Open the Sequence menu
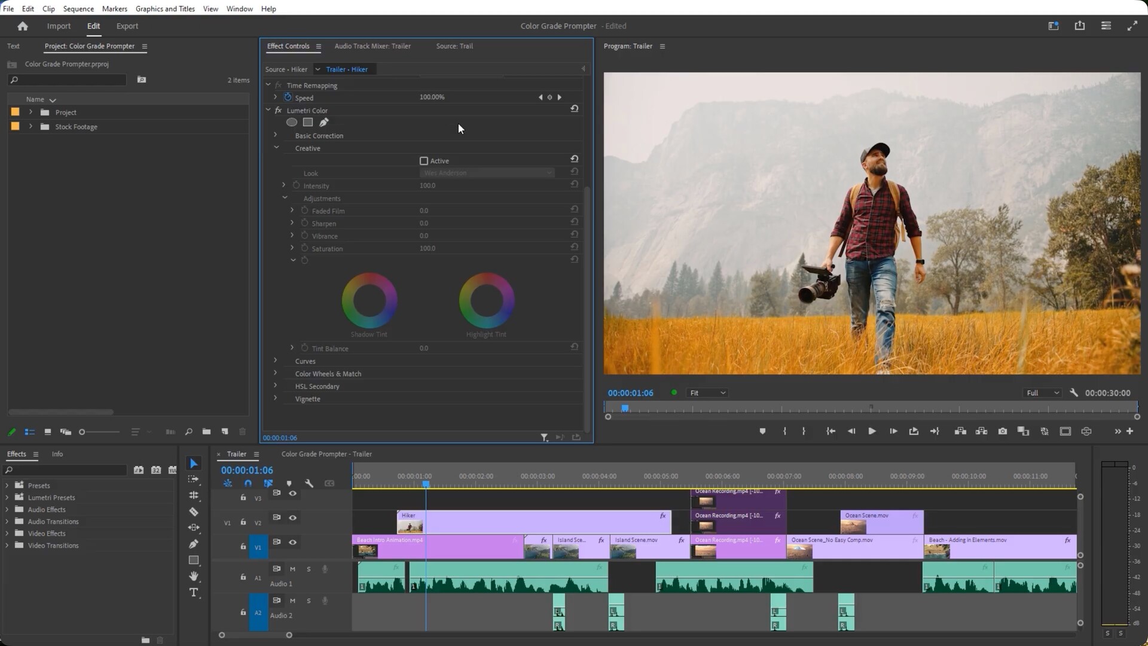 pyautogui.click(x=78, y=9)
